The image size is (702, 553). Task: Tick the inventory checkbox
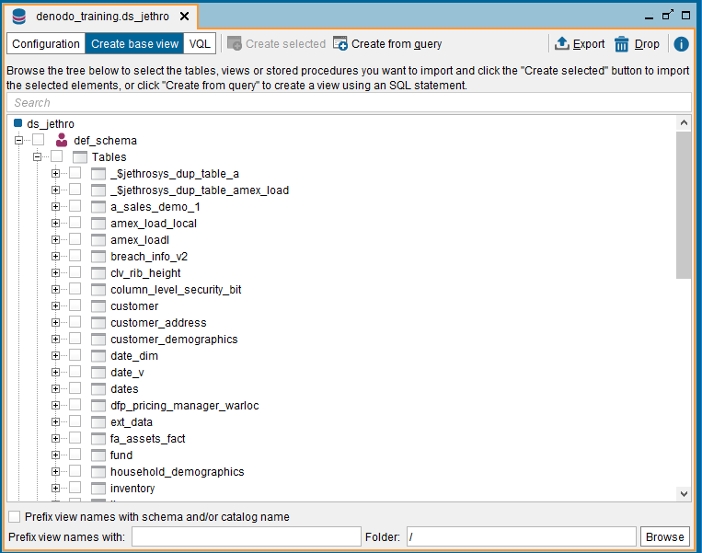coord(75,488)
